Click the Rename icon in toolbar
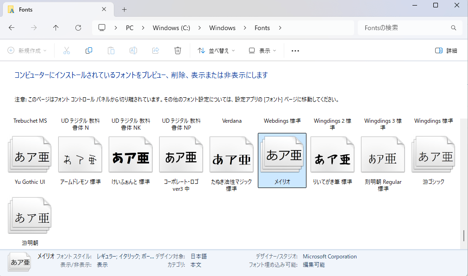468x276 pixels. 133,51
